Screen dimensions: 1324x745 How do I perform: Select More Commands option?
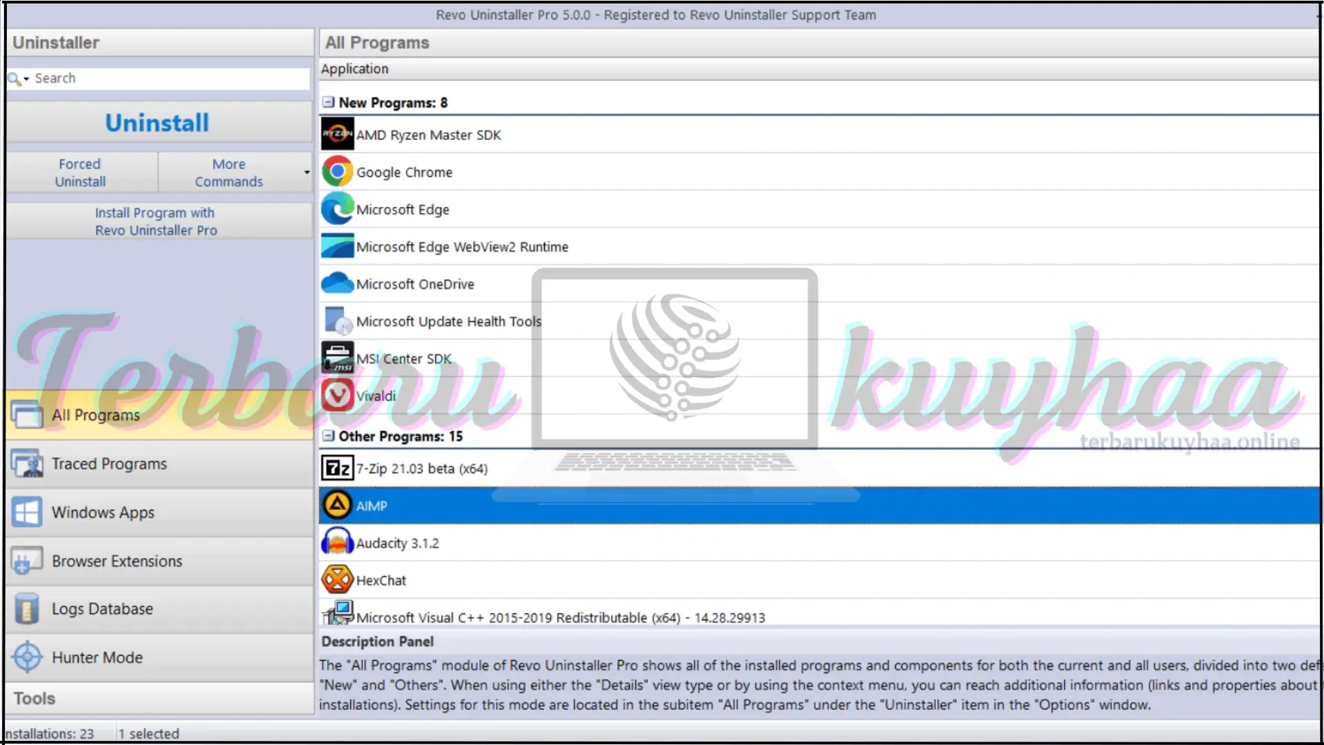[x=228, y=172]
